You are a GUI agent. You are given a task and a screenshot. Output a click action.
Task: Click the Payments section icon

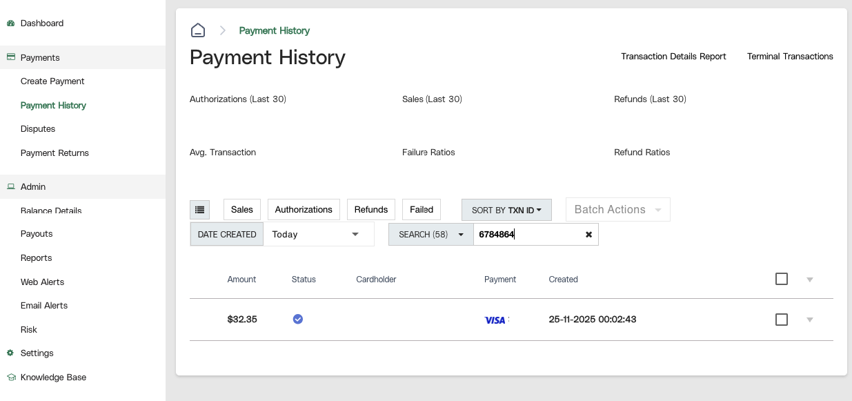[x=10, y=57]
